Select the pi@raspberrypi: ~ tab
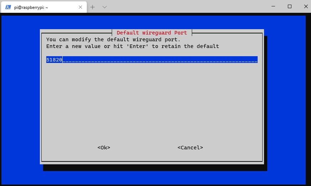The width and height of the screenshot is (311, 186). 44,7
